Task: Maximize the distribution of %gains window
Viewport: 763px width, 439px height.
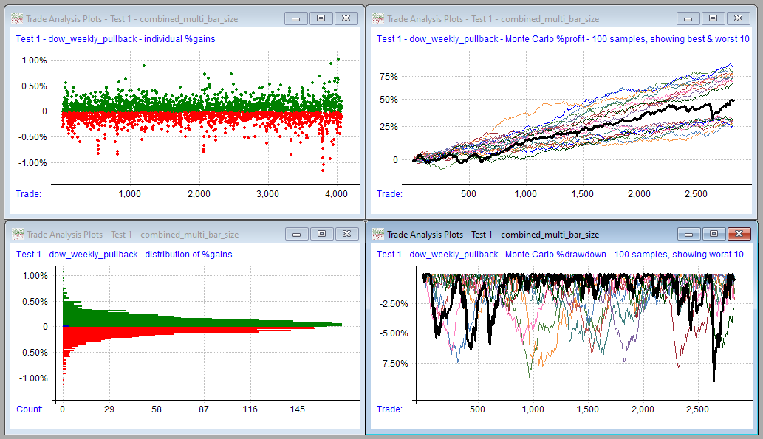Action: click(x=321, y=234)
